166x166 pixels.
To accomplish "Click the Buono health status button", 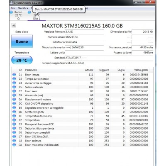I will point(22,41).
